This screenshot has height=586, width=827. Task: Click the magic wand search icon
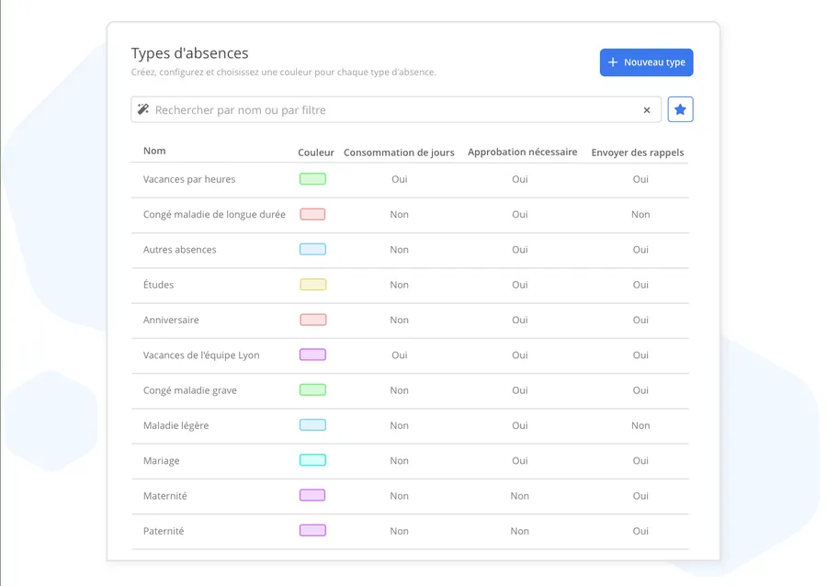point(143,109)
